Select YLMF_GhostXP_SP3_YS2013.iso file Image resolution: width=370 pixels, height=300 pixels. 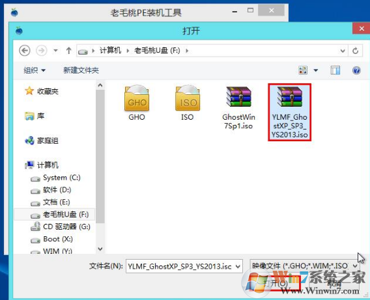[289, 112]
